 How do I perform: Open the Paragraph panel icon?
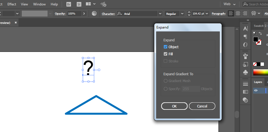click(245, 37)
